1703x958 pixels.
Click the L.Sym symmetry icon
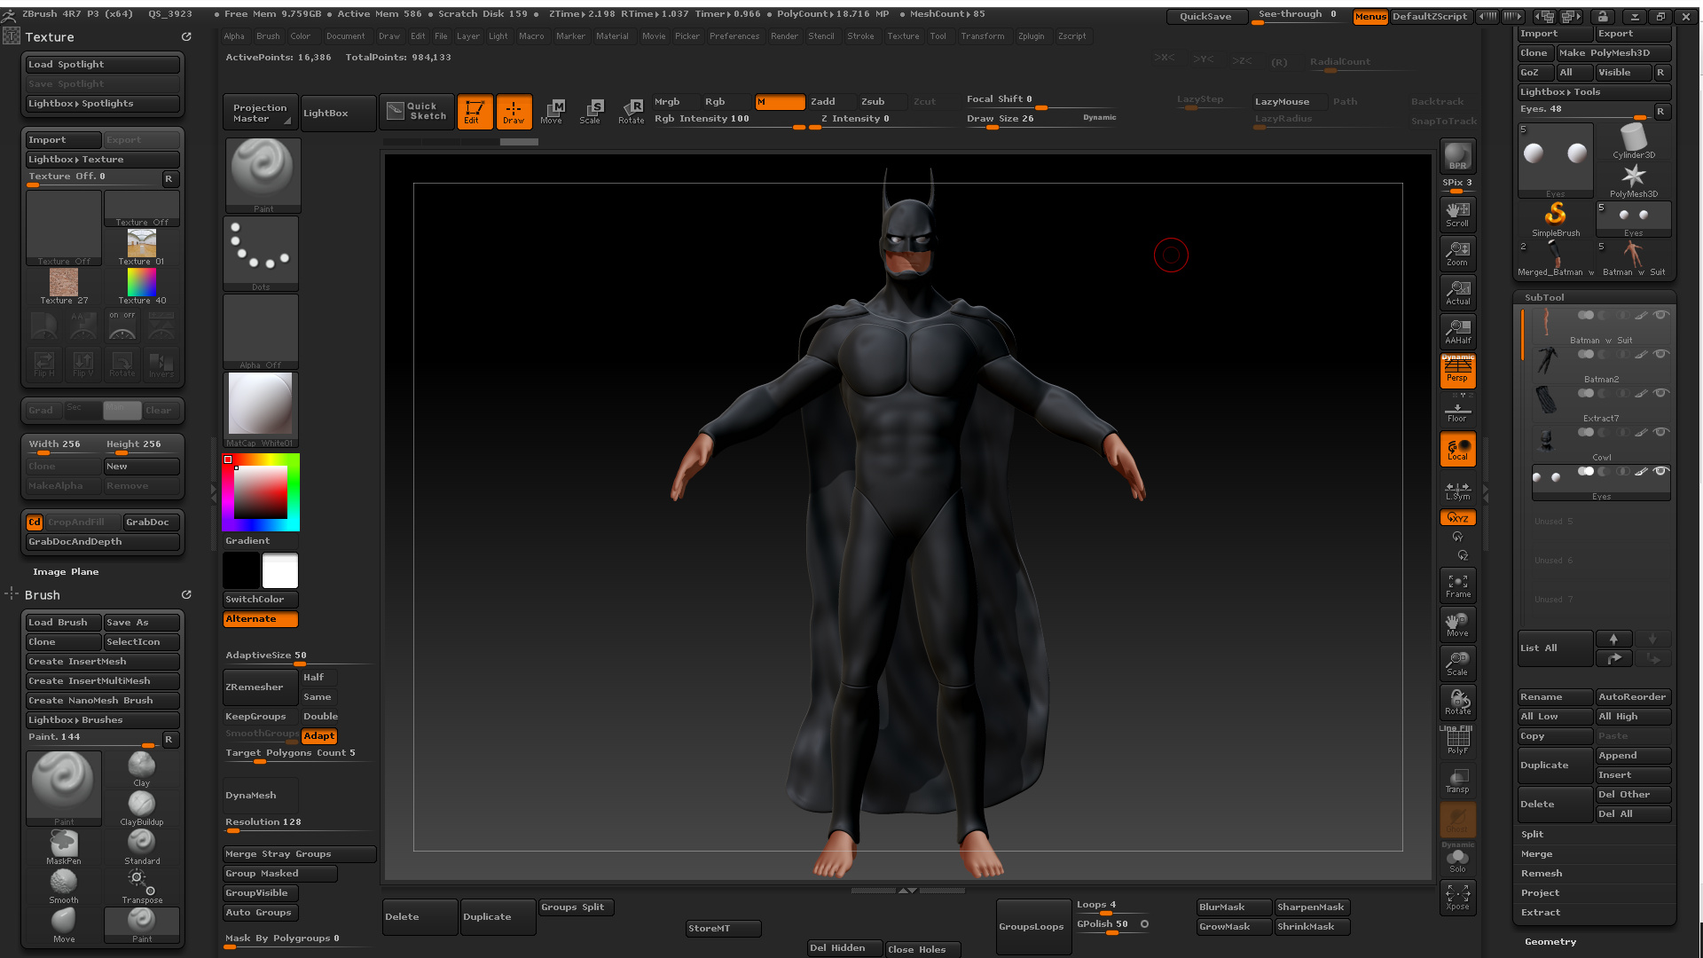tap(1457, 490)
